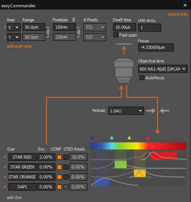Image resolution: width=191 pixels, height=202 pixels.
Task: Close the easyCommander window
Action: pos(185,5)
